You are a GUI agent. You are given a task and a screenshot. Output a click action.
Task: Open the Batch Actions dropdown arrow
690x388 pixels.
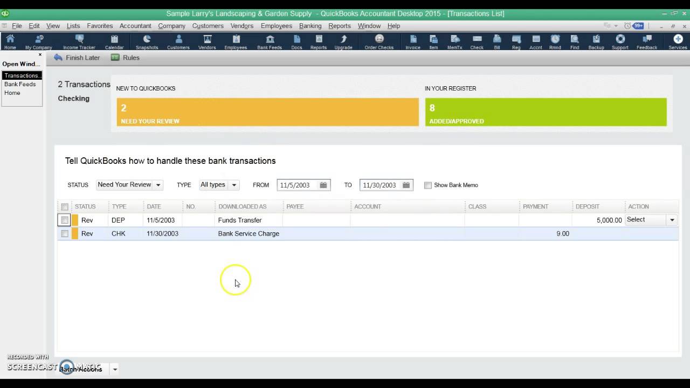click(x=115, y=369)
